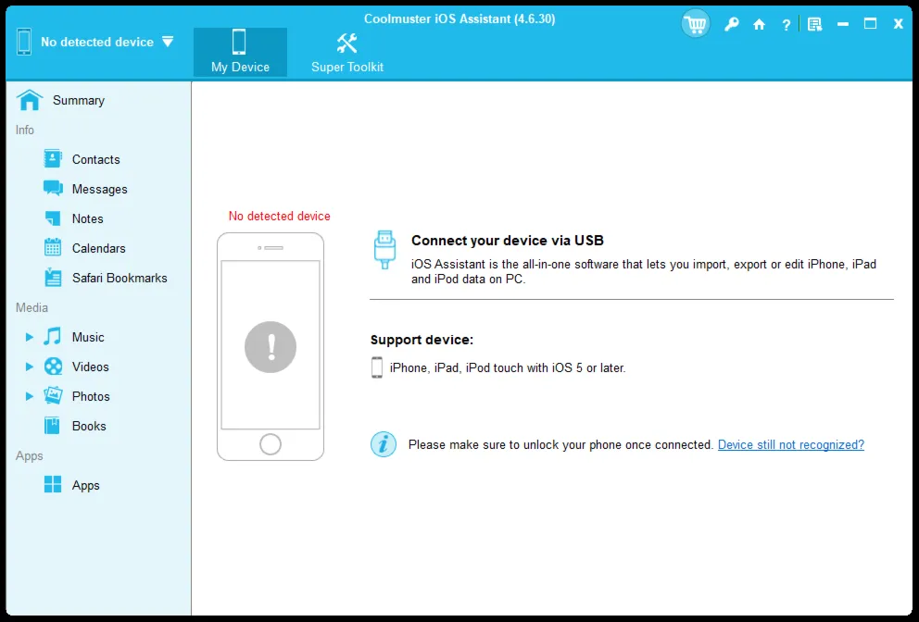Open the shopping cart purchase icon

click(695, 24)
